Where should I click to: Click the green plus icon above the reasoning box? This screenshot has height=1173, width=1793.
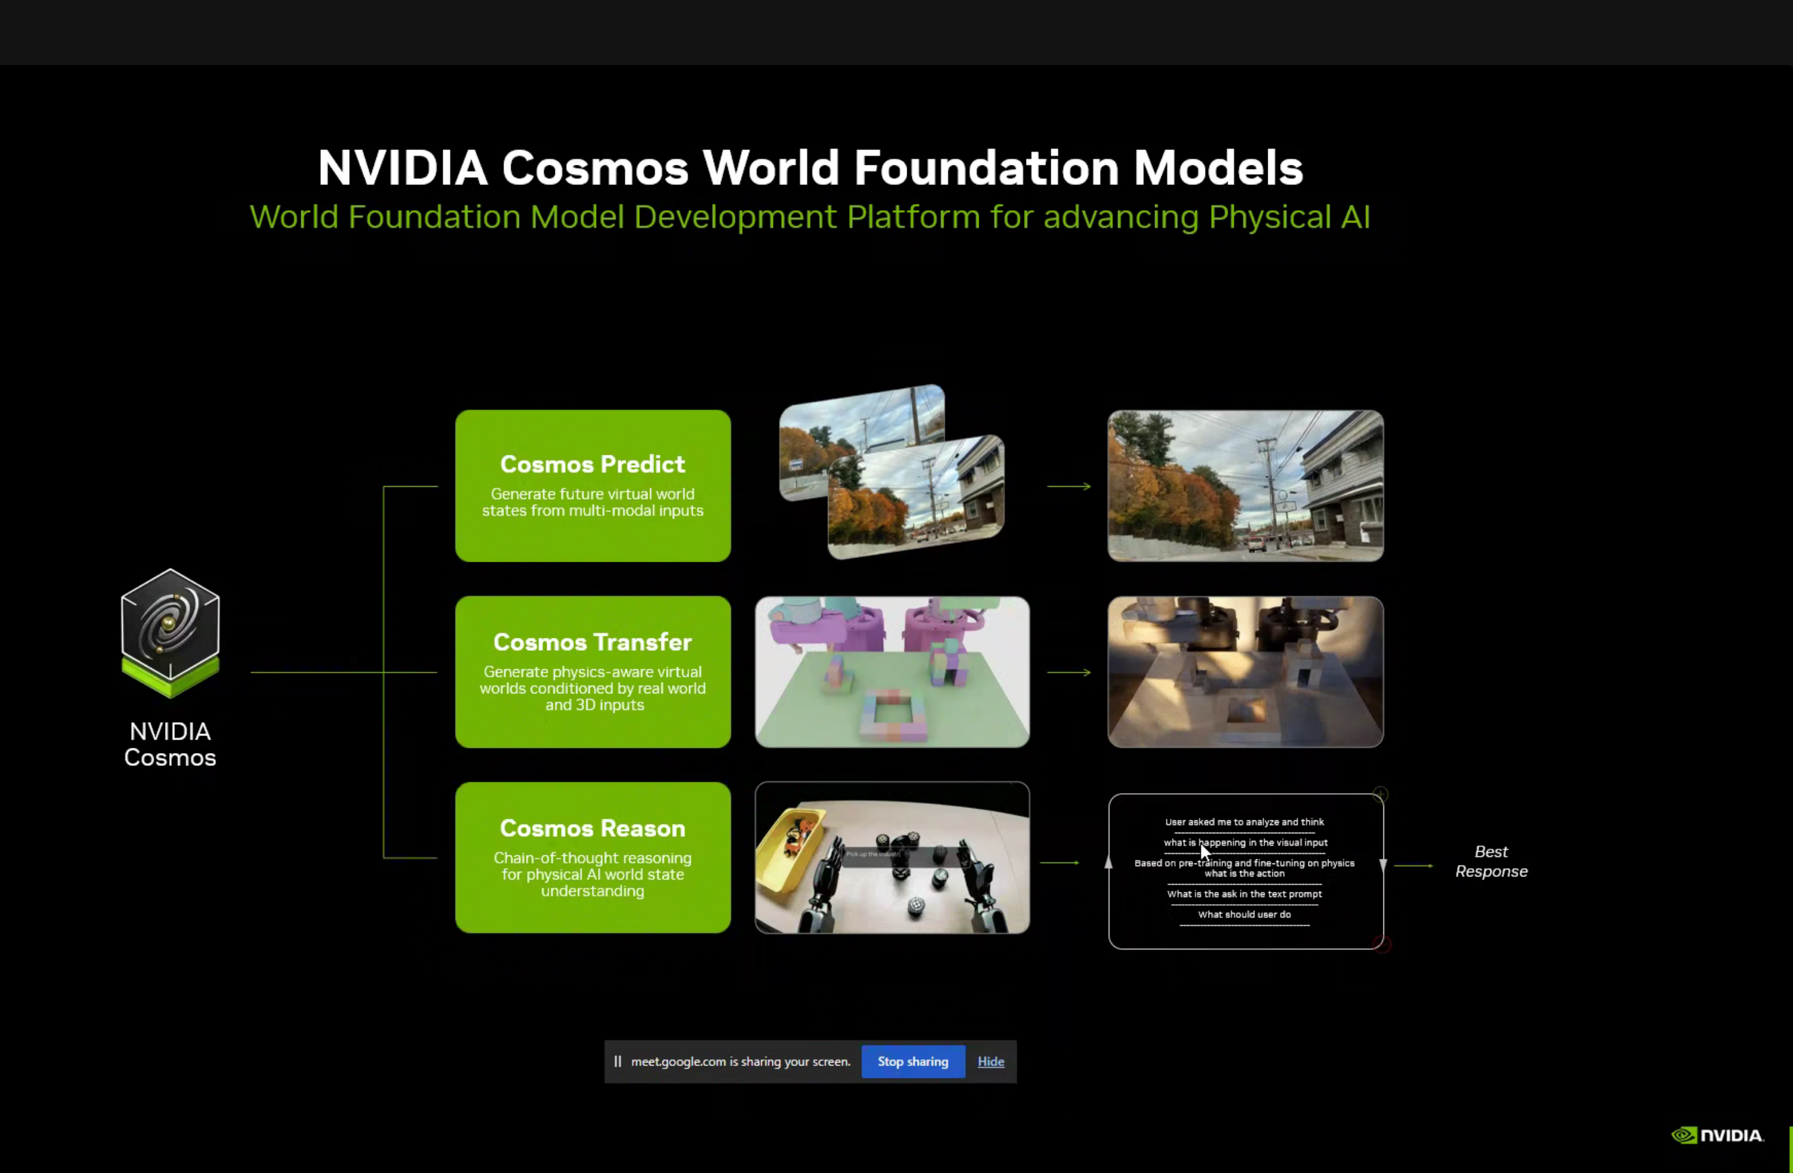(x=1380, y=794)
